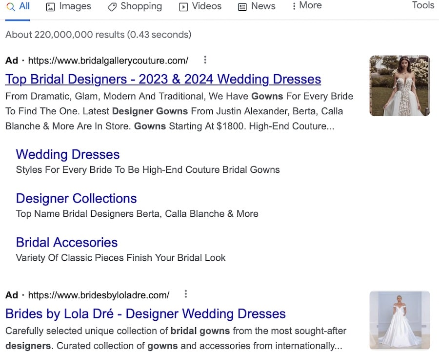This screenshot has width=439, height=353.
Task: Open the Wedding Dresses sitelink
Action: pos(68,154)
